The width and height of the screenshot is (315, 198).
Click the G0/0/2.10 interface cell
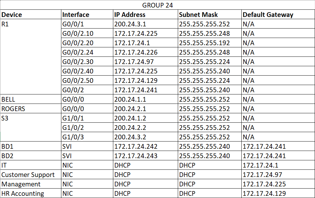87,34
